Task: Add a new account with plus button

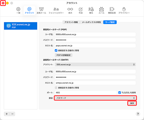Action: point(7,114)
